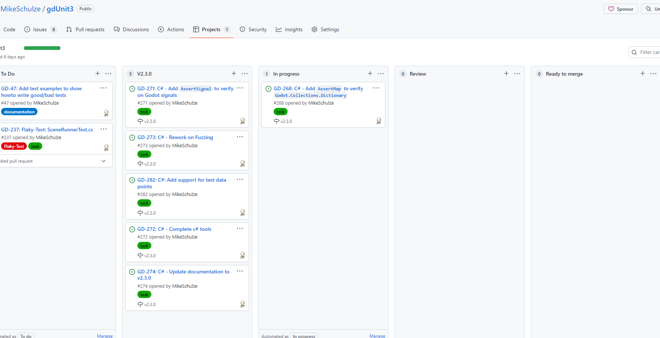Click the open issue icon beside GD-268

(x=268, y=88)
